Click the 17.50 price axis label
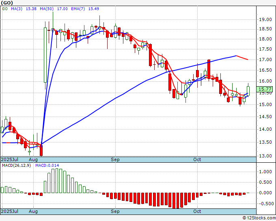 click(265, 49)
